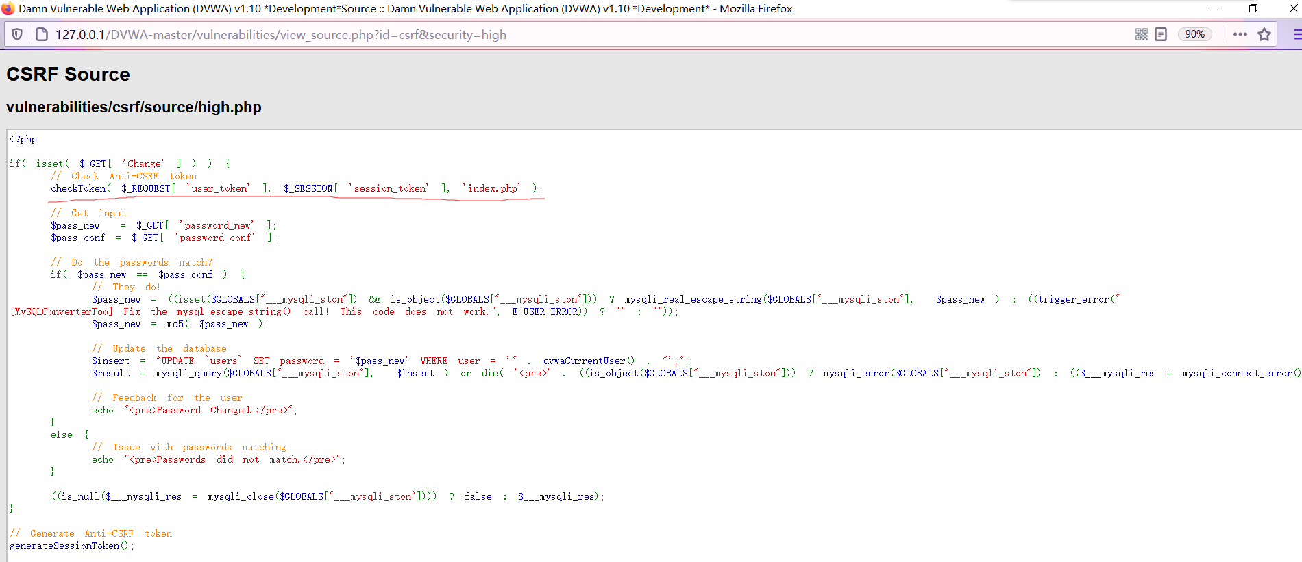Click the page info document icon
The width and height of the screenshot is (1302, 562).
(x=42, y=34)
